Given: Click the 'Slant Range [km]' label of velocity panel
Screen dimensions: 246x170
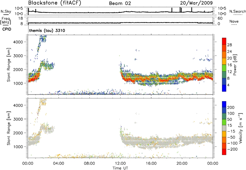Looking at the screenshot, I should pyautogui.click(x=9, y=128).
